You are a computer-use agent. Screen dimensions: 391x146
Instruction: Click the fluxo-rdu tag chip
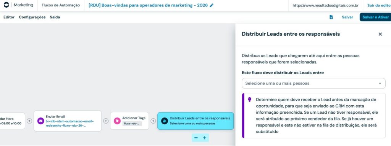pos(132,124)
